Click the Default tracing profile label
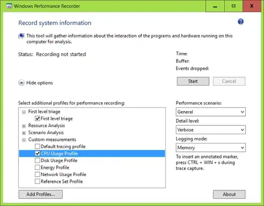The height and width of the screenshot is (206, 264). (63, 146)
